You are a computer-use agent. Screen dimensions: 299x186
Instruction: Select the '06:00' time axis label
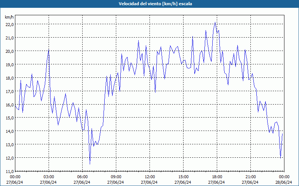click(82, 177)
